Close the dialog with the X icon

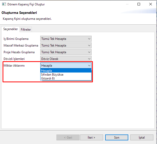[151, 4]
